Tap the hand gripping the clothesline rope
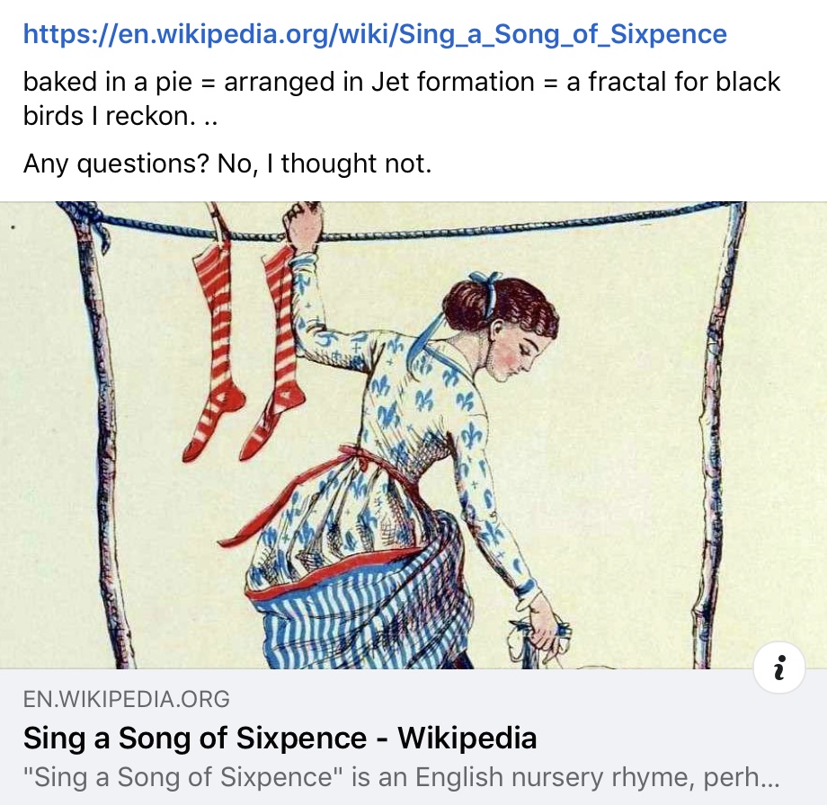This screenshot has width=827, height=805. point(303,226)
